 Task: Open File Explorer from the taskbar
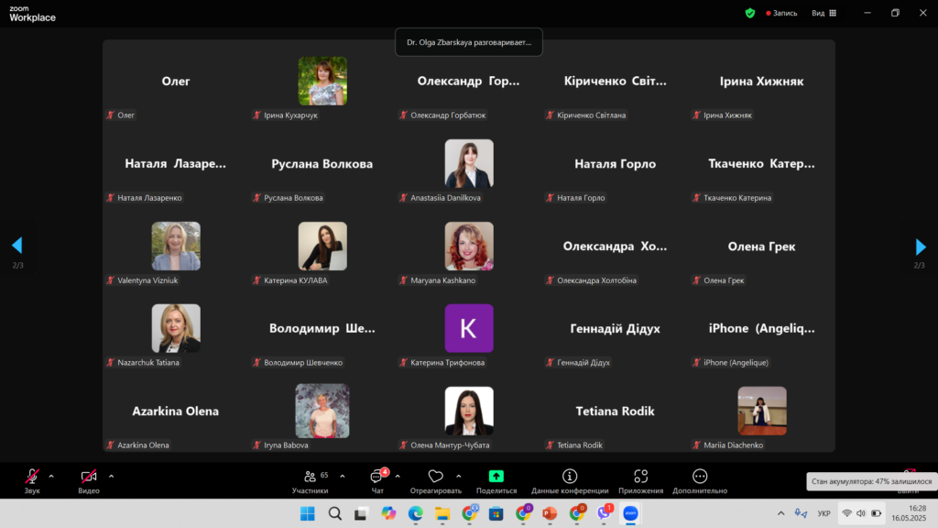442,513
